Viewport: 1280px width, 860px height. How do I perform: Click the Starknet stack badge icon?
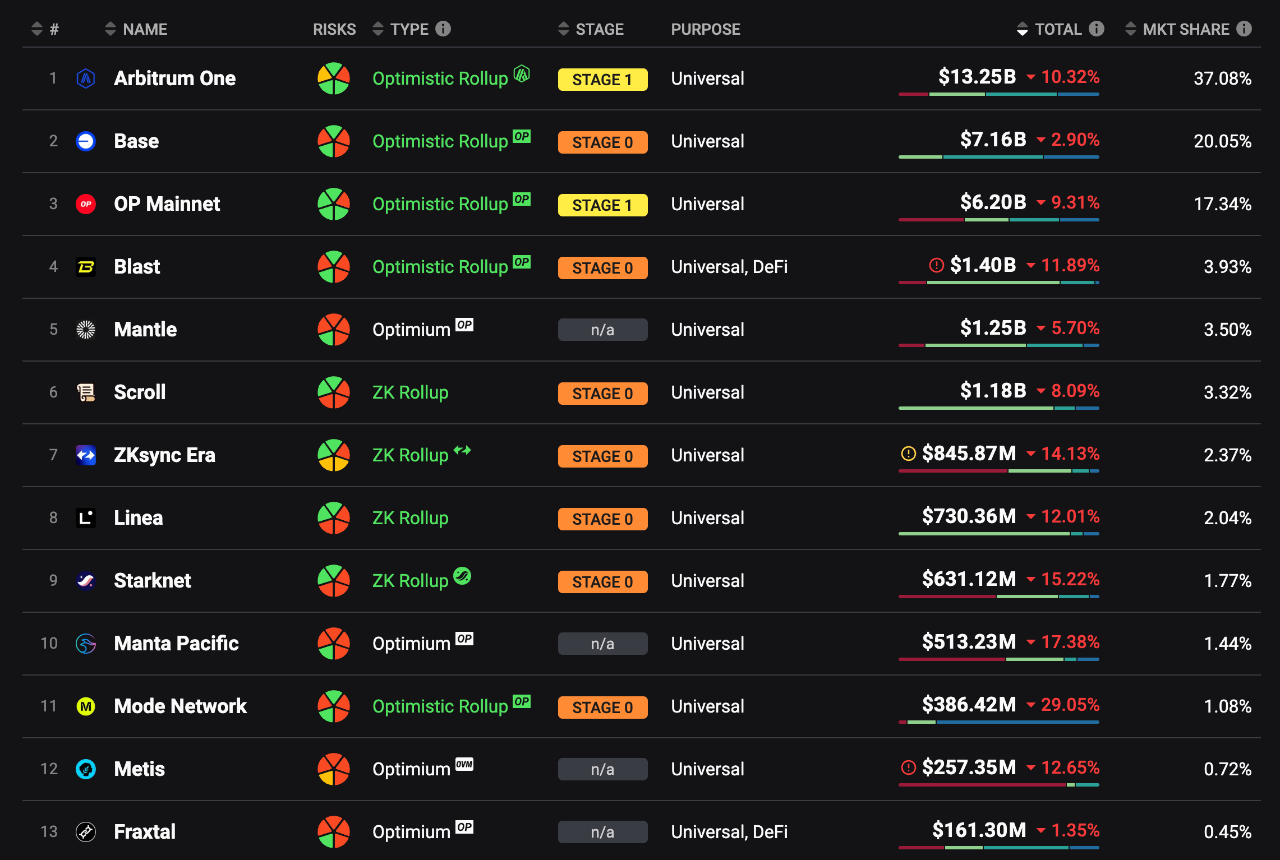462,576
